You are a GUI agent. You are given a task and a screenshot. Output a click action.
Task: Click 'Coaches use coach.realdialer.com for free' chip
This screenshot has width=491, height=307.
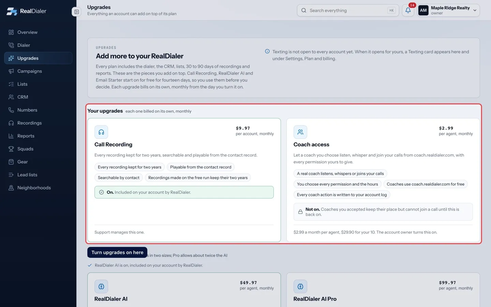[x=426, y=184]
